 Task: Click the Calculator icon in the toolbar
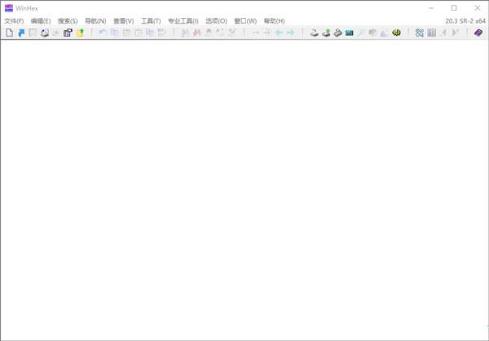349,33
